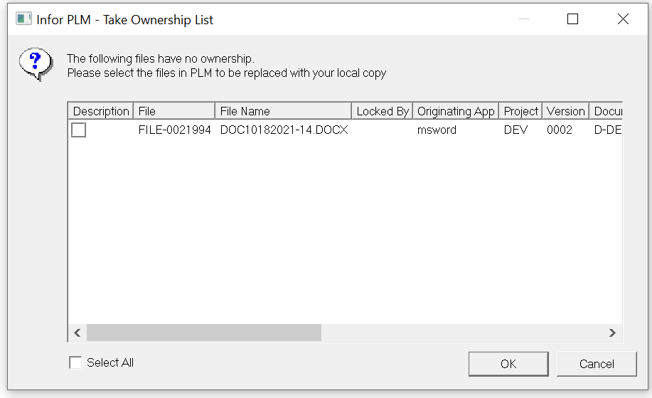Sort by the File column header
652x398 pixels.
coord(173,111)
